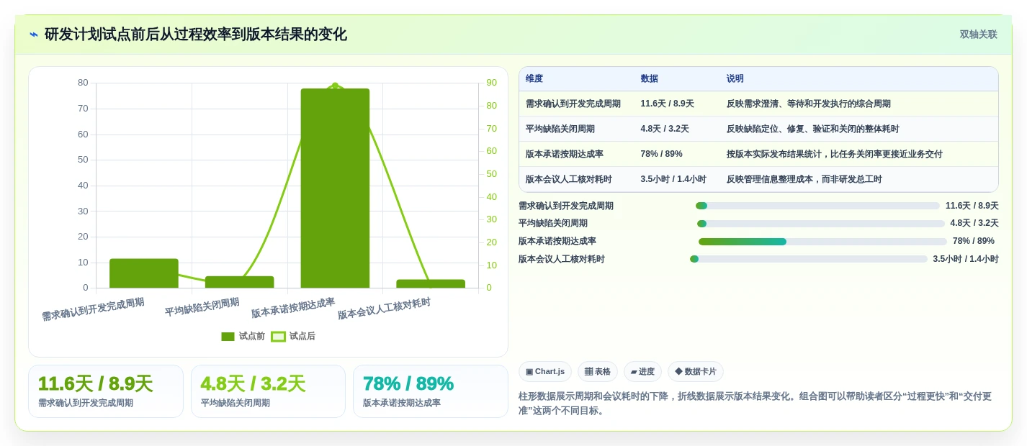Click table cell 78% / 89%

click(661, 154)
